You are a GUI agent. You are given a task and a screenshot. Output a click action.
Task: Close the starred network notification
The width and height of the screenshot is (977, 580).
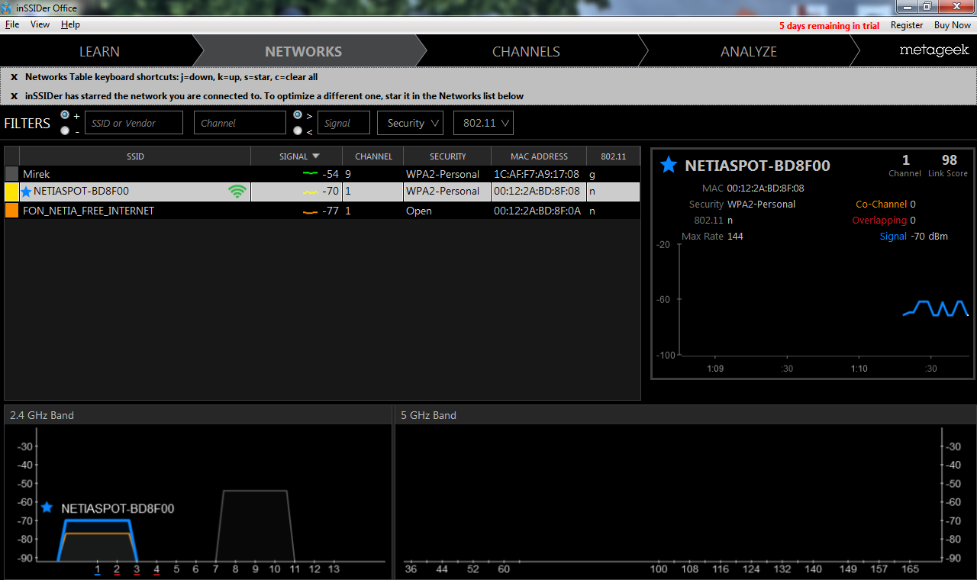pyautogui.click(x=14, y=96)
